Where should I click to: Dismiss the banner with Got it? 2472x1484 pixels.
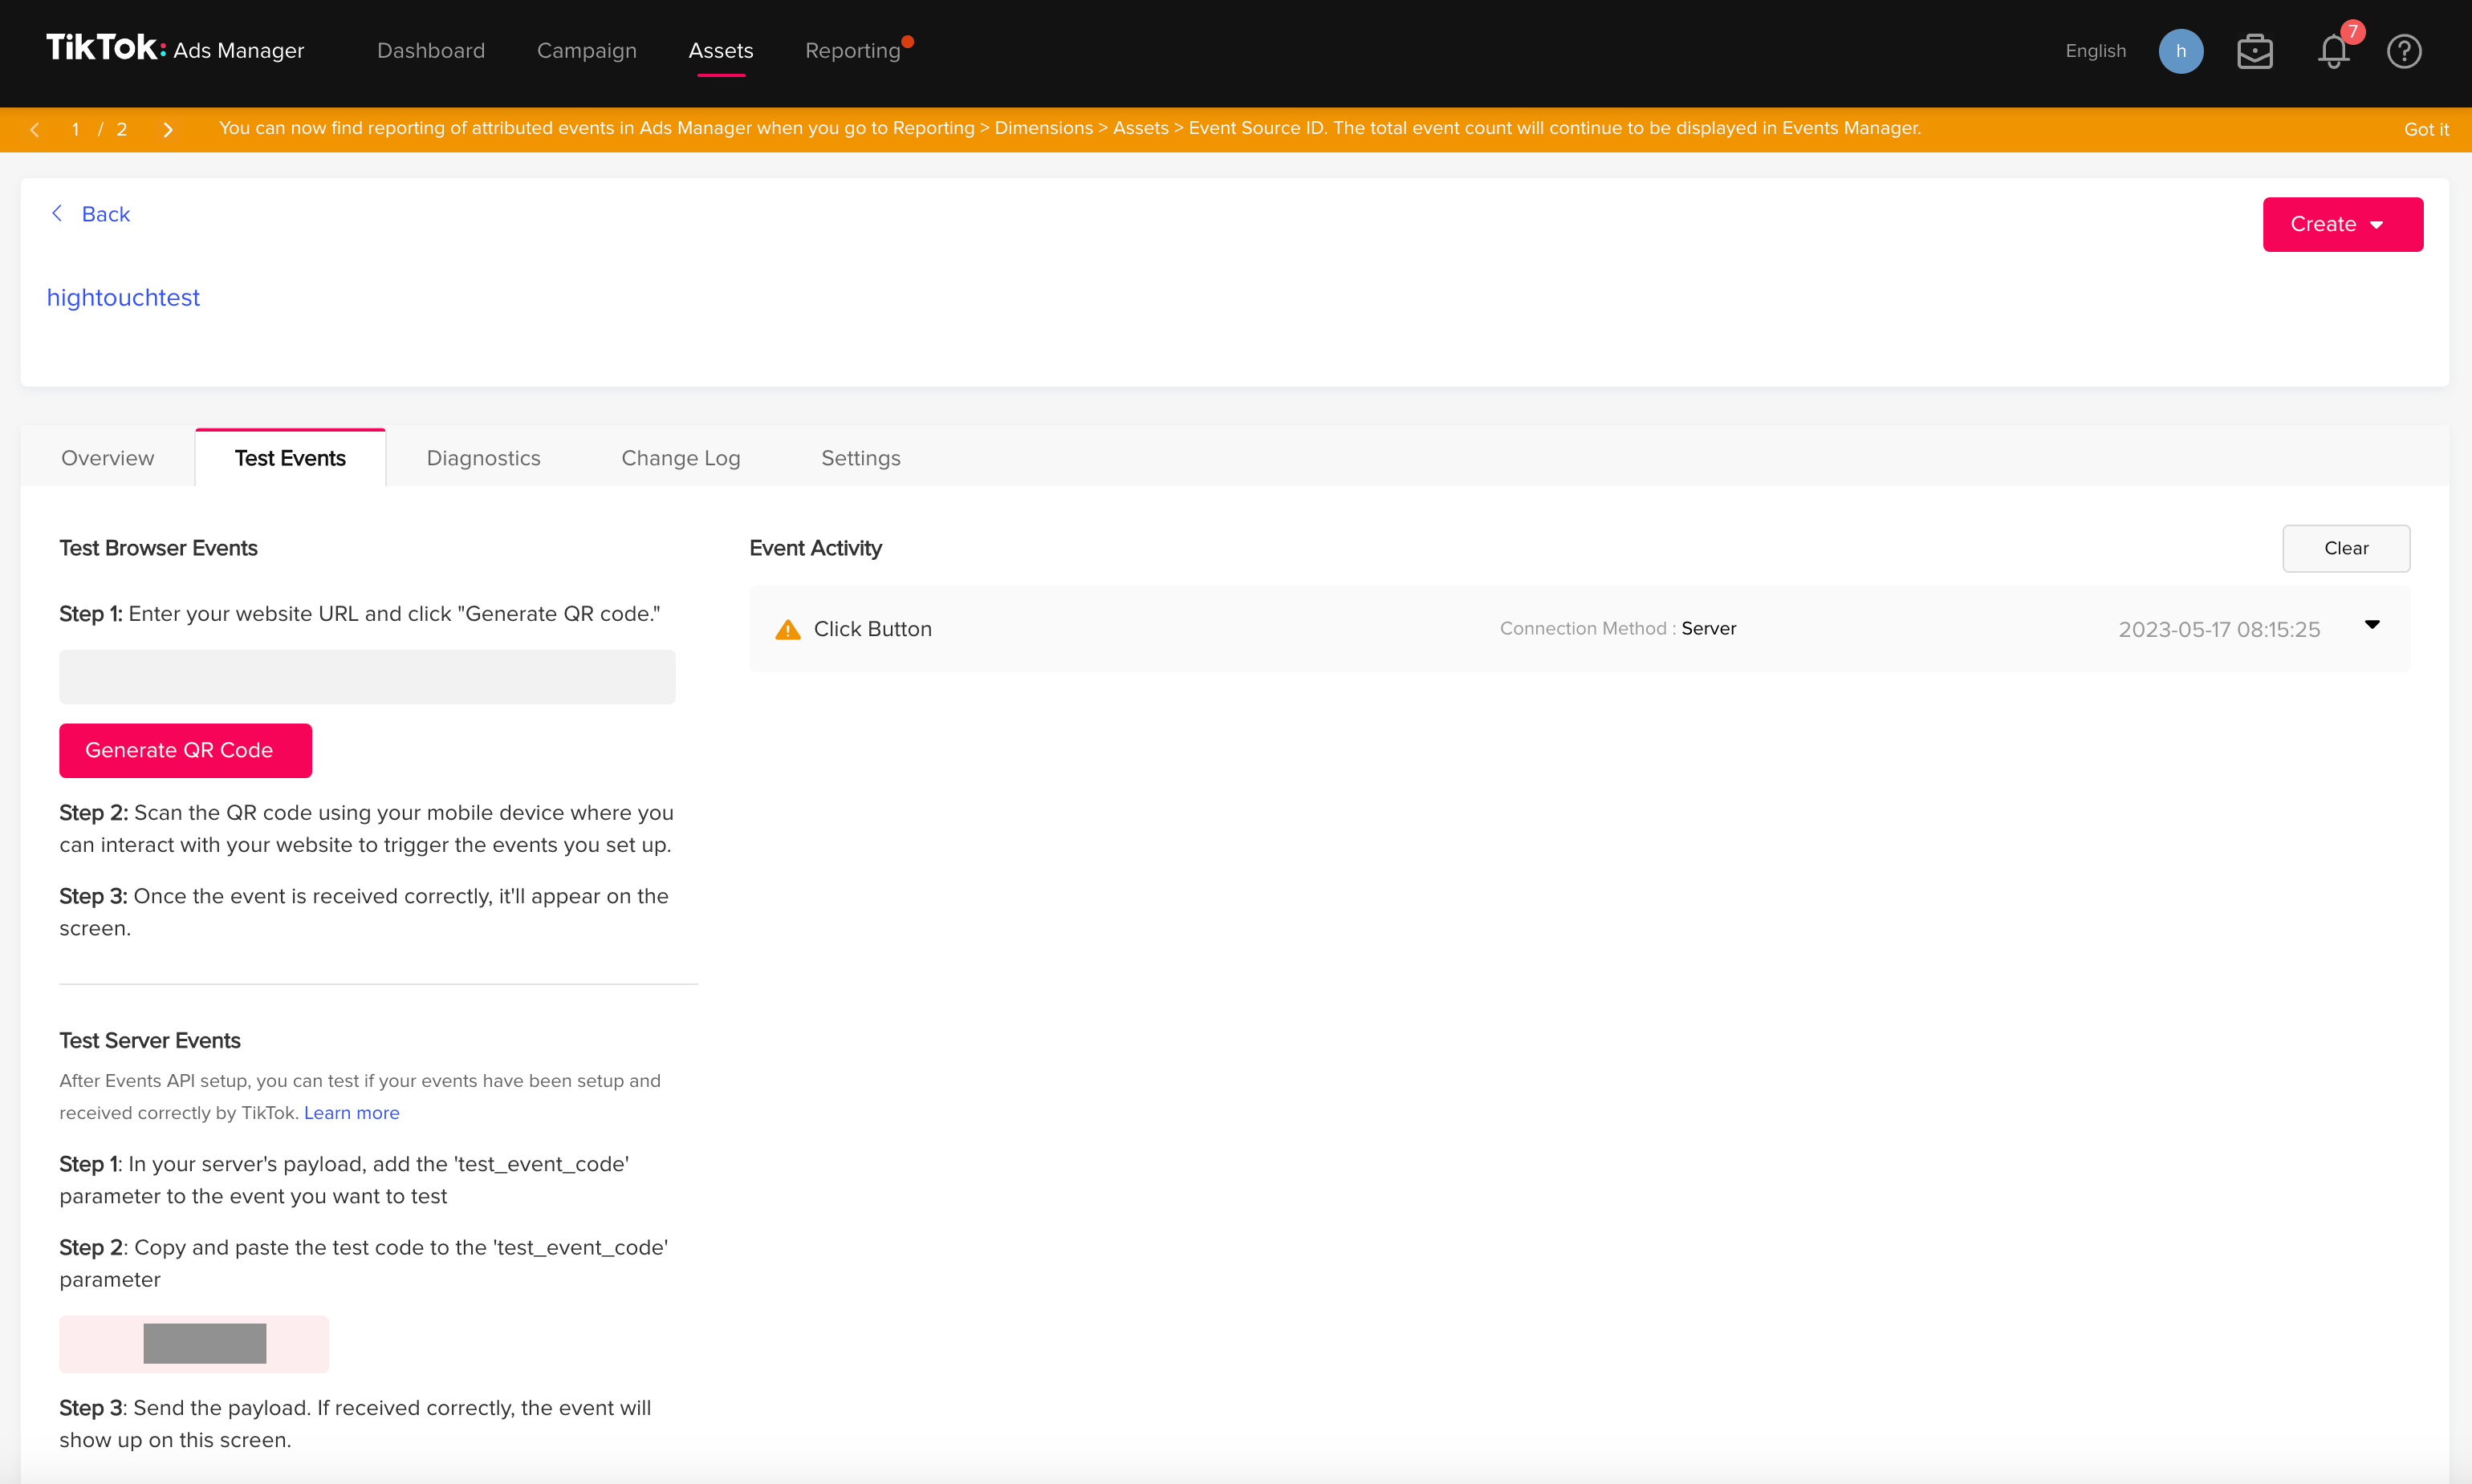pyautogui.click(x=2426, y=129)
